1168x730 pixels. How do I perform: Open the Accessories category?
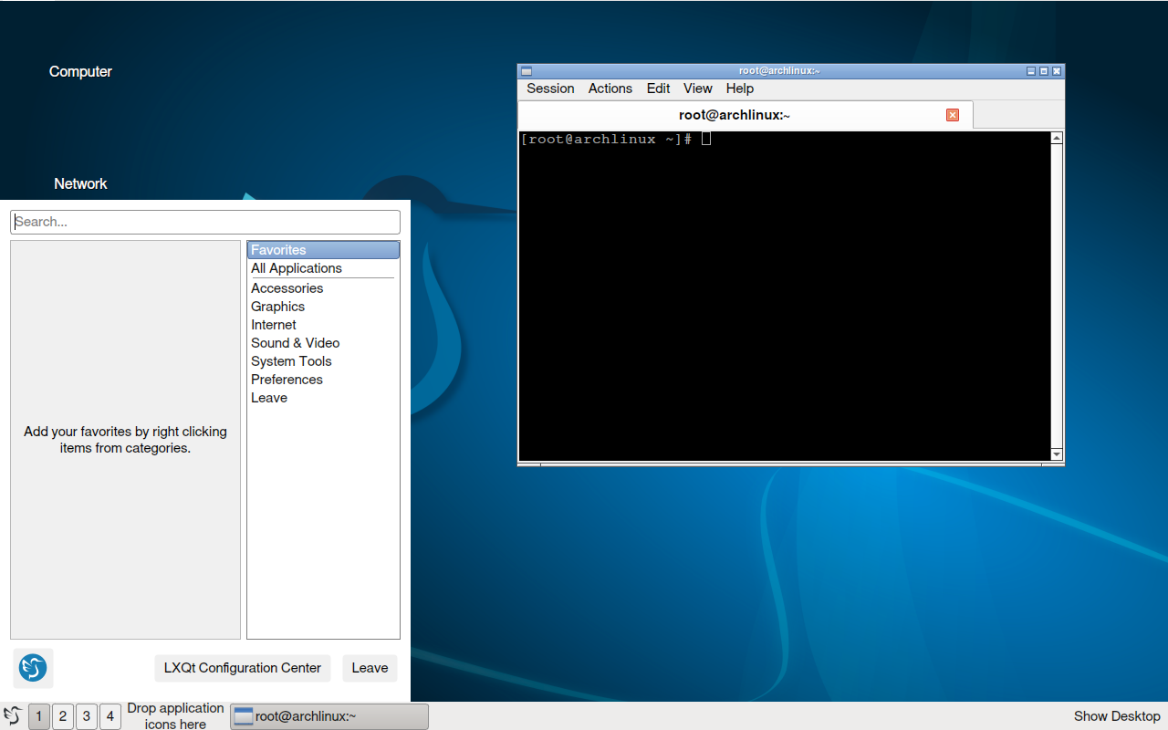point(323,288)
